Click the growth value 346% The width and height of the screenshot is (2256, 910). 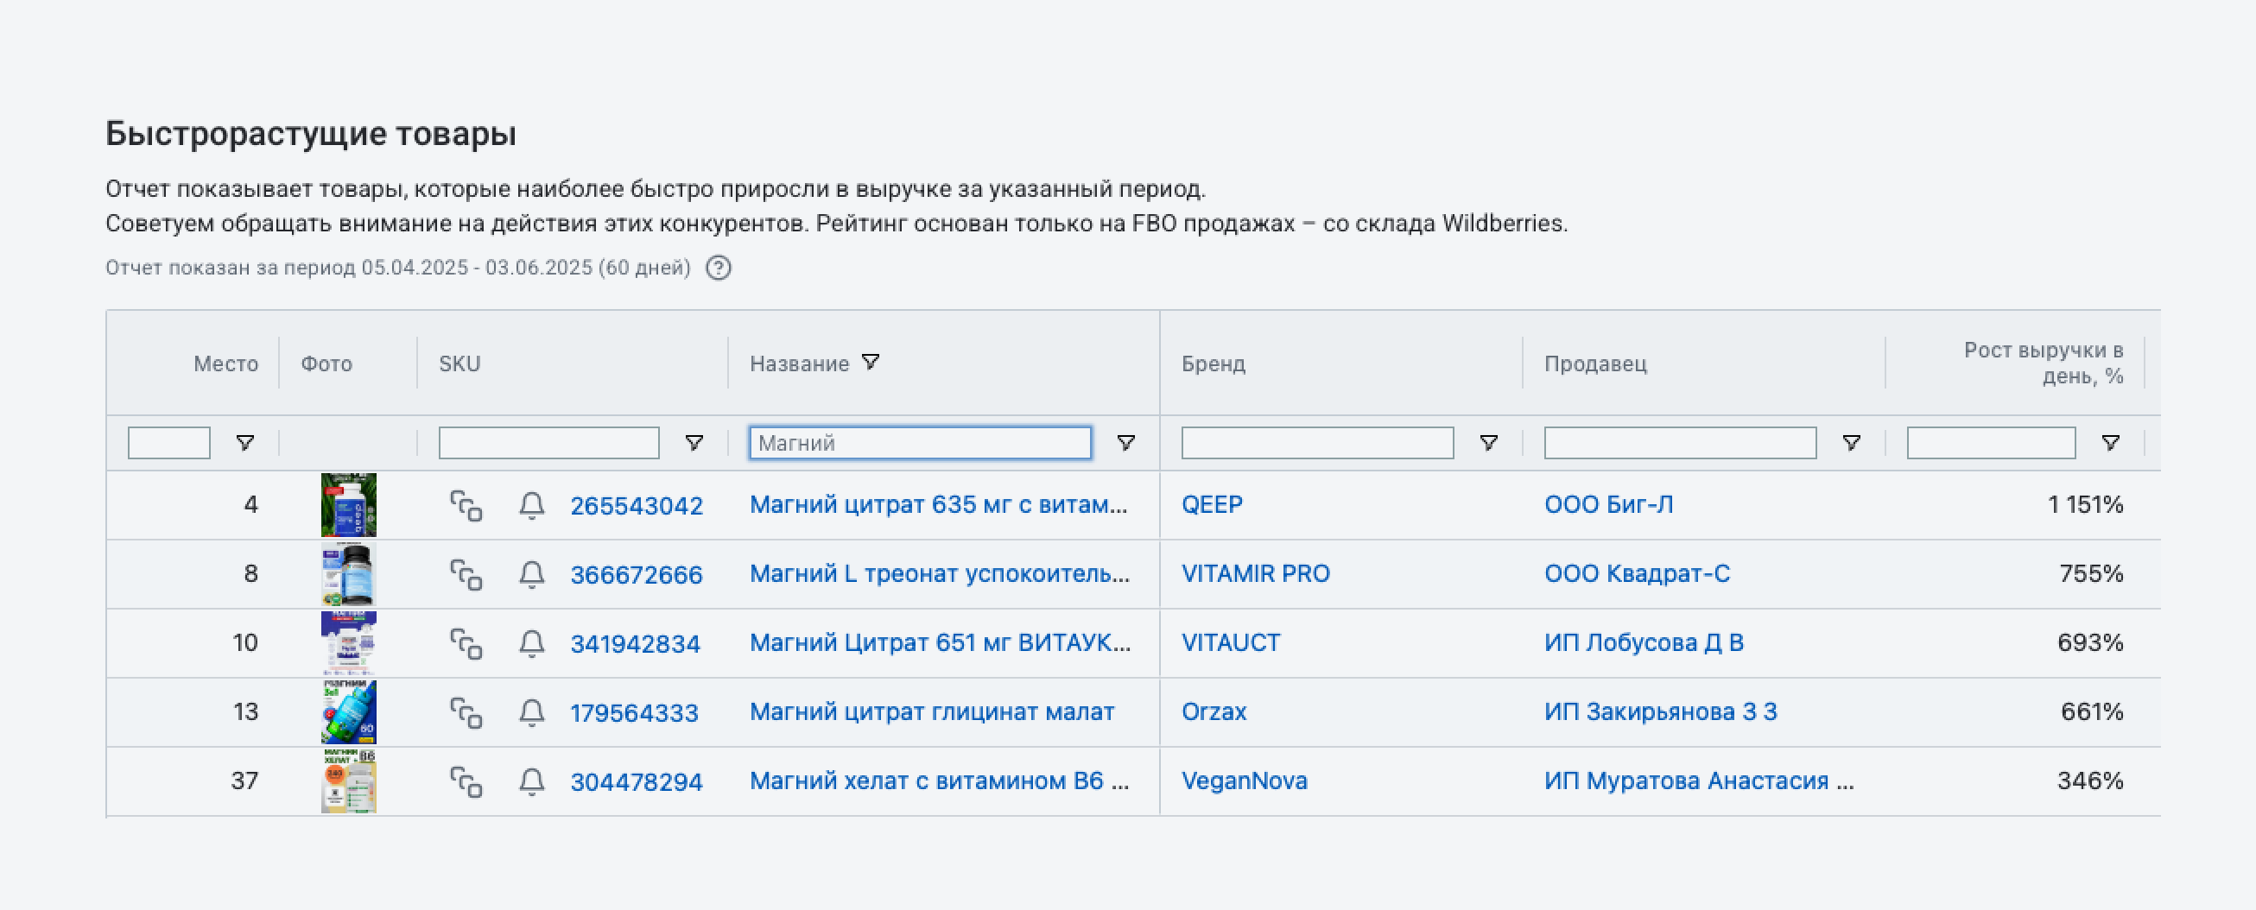click(x=2090, y=781)
